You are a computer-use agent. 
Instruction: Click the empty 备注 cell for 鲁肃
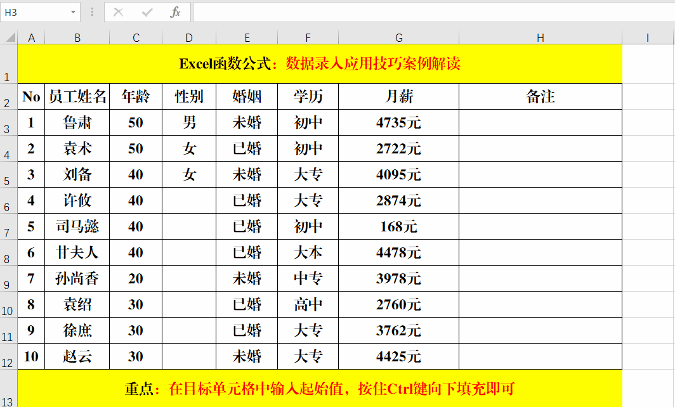click(541, 122)
